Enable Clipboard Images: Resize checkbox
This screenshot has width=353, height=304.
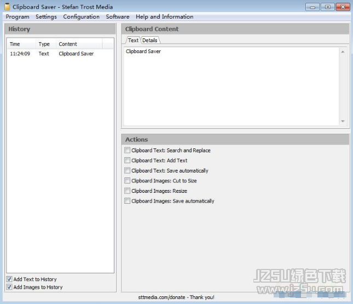point(127,191)
